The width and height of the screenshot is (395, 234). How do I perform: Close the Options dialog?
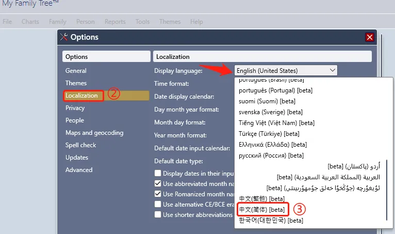click(370, 37)
